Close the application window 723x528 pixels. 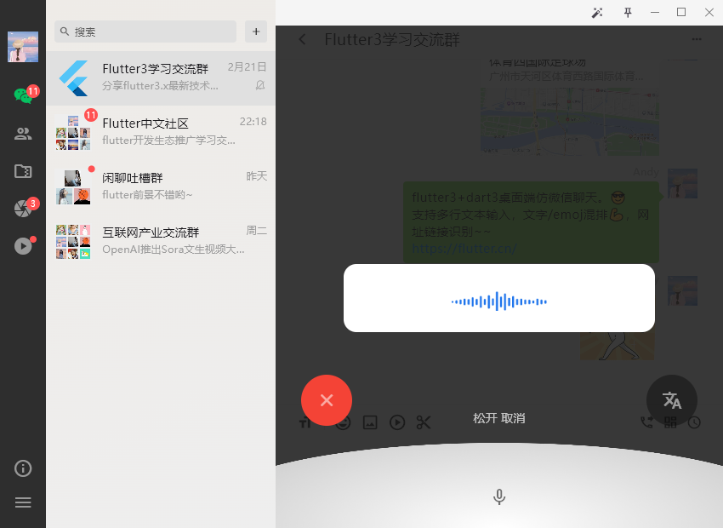[x=709, y=13]
